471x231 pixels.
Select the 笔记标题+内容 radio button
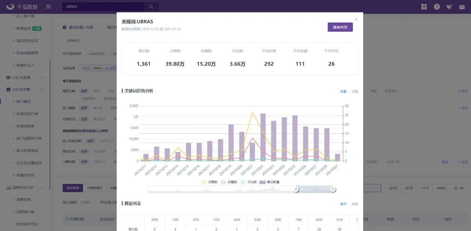click(x=64, y=27)
